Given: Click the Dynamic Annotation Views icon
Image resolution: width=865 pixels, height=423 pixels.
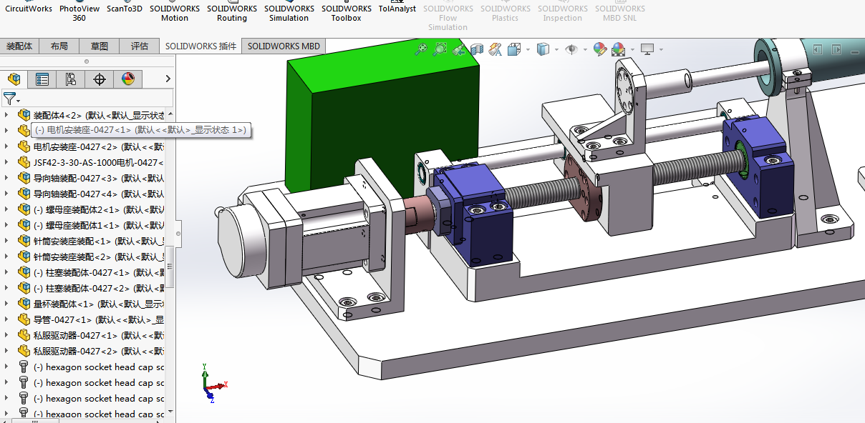Looking at the screenshot, I should pyautogui.click(x=496, y=49).
